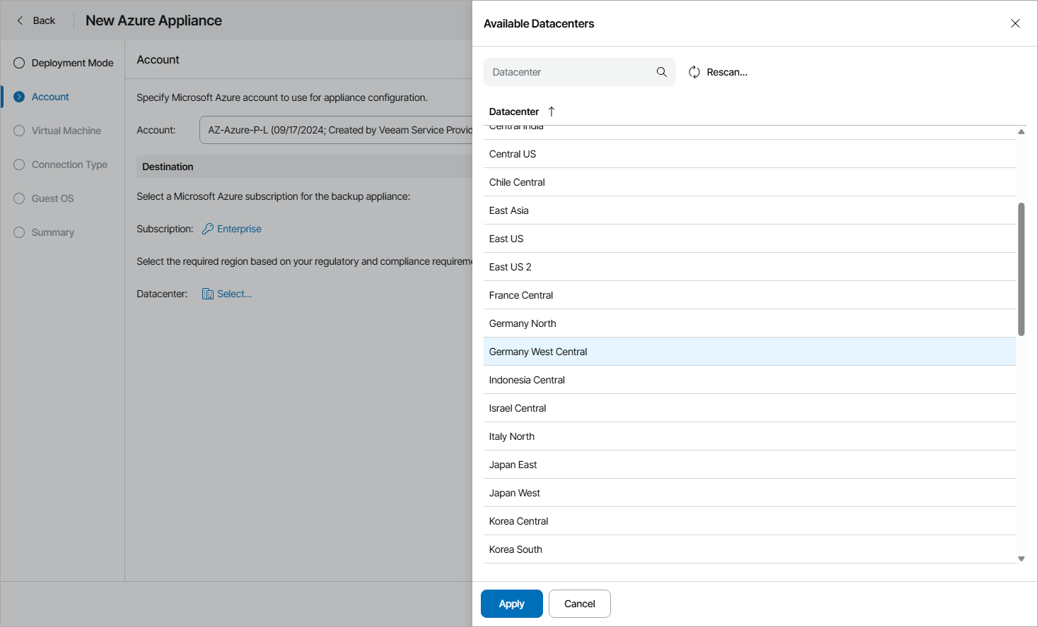Select the Deployment Mode step circle
The height and width of the screenshot is (627, 1038).
[x=18, y=62]
